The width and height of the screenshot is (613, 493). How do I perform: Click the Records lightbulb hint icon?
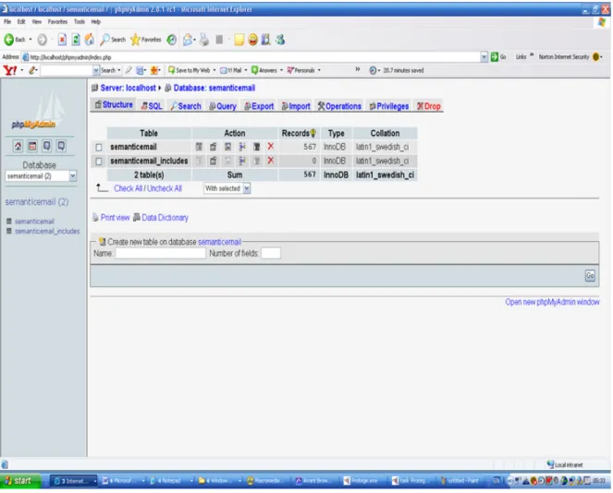(313, 134)
